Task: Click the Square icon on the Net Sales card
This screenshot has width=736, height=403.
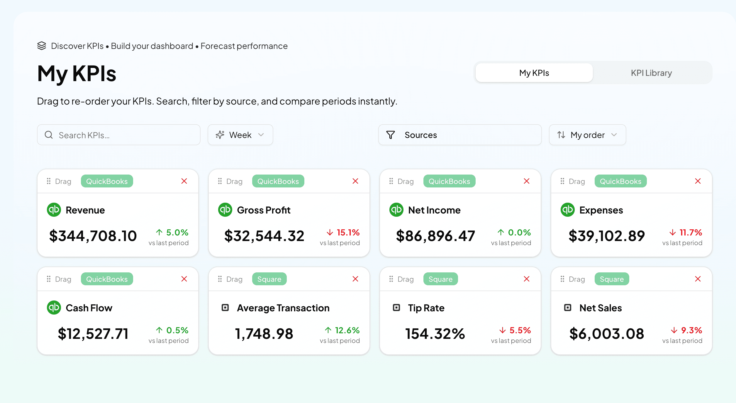Action: pyautogui.click(x=568, y=308)
